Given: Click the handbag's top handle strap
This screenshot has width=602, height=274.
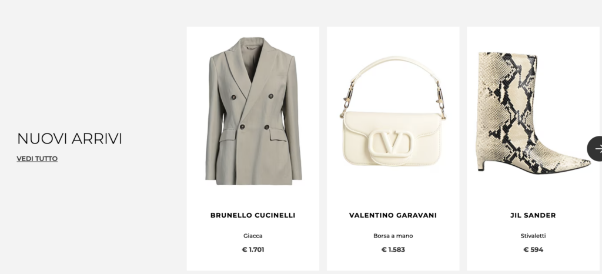Looking at the screenshot, I should (392, 67).
